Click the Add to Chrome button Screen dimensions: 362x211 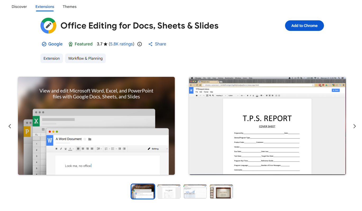pyautogui.click(x=304, y=26)
